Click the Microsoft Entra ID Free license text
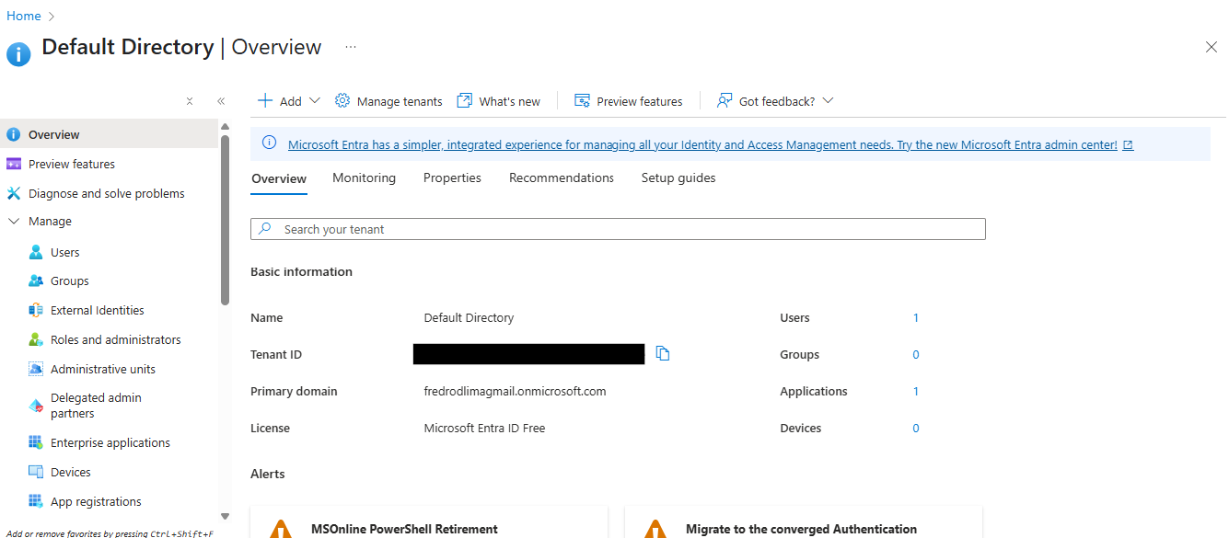The image size is (1229, 538). pyautogui.click(x=484, y=428)
